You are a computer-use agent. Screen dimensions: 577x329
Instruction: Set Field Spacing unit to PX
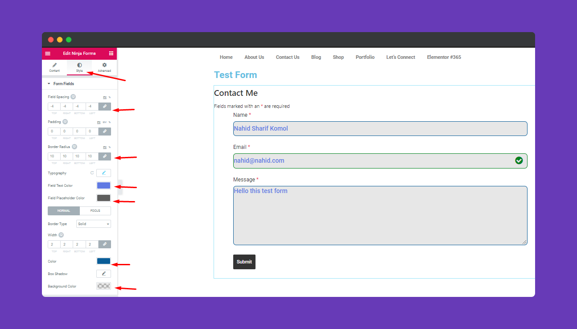(105, 97)
